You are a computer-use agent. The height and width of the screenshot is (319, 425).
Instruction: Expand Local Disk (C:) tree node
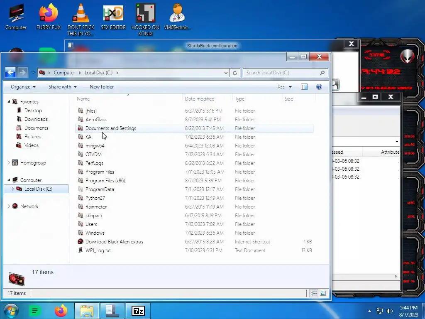13,189
